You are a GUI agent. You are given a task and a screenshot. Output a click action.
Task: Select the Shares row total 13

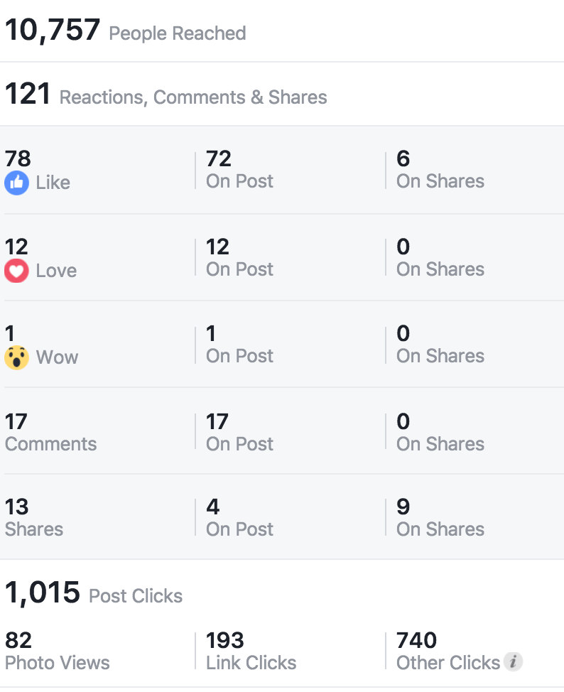coord(16,508)
